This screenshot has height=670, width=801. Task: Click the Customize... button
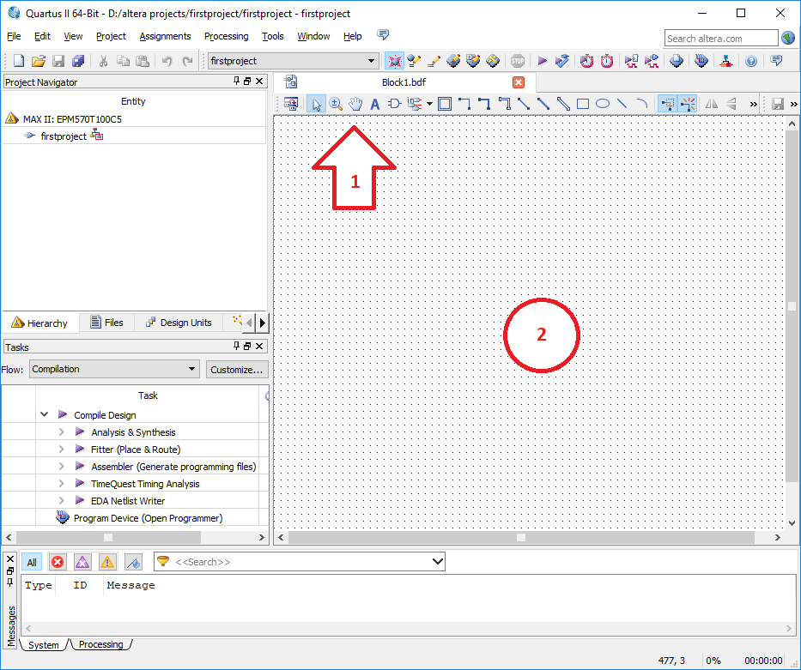(x=237, y=370)
